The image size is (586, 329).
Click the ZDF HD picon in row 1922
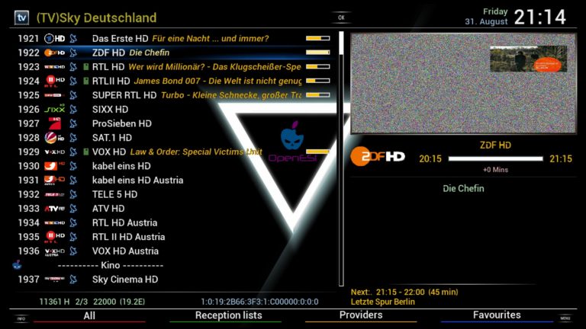click(x=55, y=53)
